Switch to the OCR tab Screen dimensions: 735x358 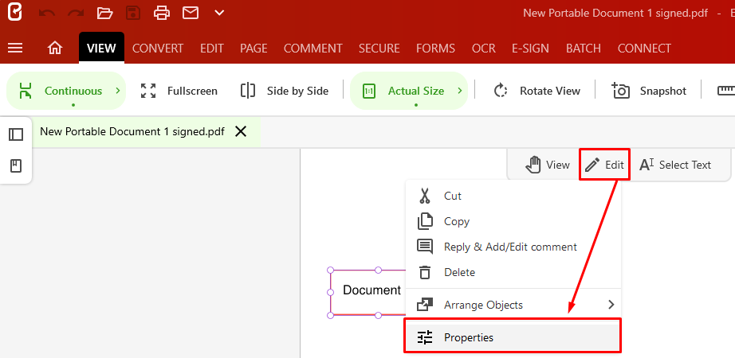(x=484, y=49)
